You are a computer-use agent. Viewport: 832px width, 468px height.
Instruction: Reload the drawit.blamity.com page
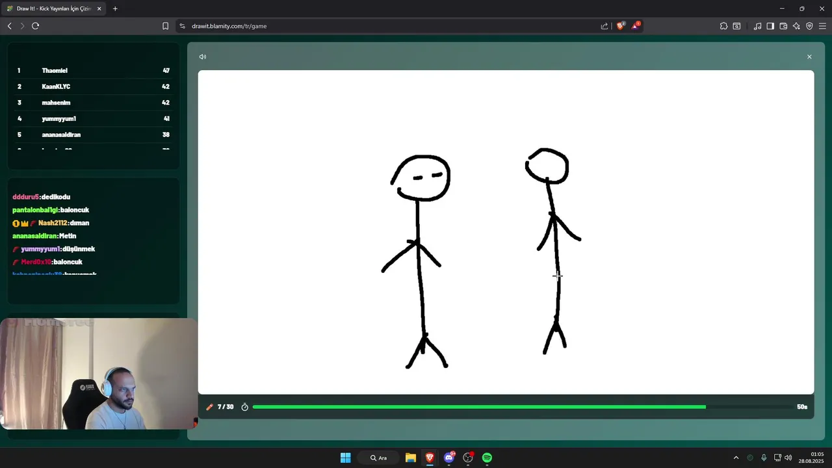coord(36,26)
